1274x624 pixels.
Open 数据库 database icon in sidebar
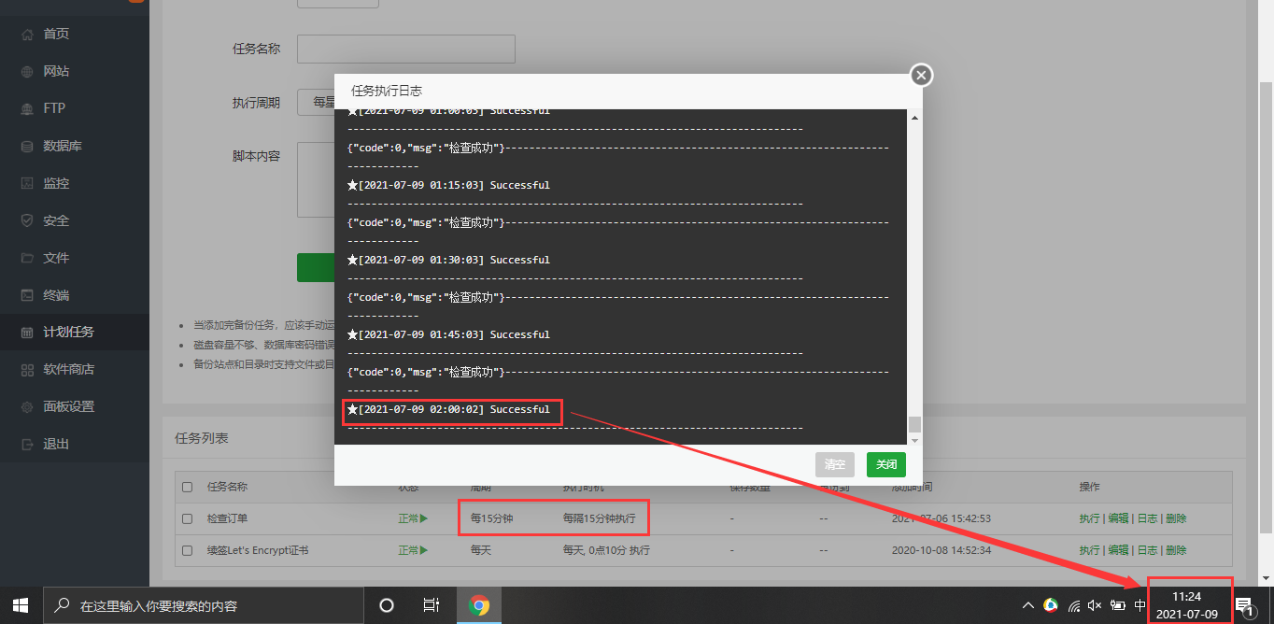click(27, 146)
